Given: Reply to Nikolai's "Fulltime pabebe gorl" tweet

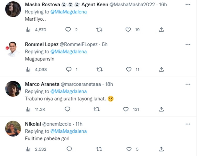Looking at the screenshot, I should (69, 149).
